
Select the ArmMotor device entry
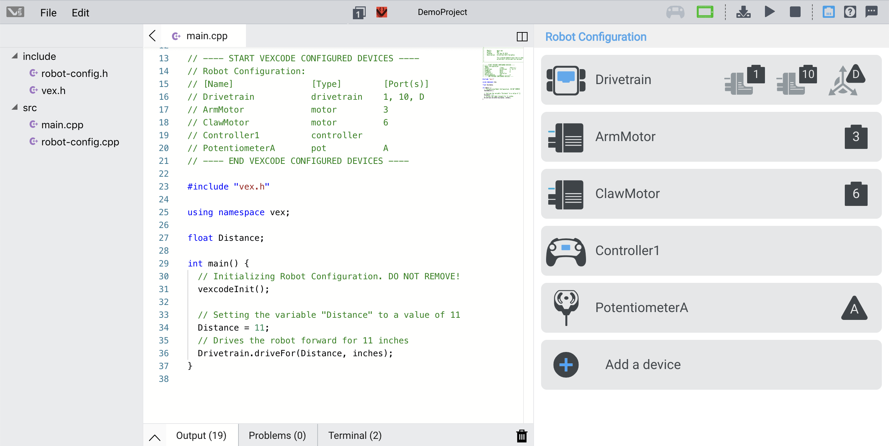coord(711,137)
